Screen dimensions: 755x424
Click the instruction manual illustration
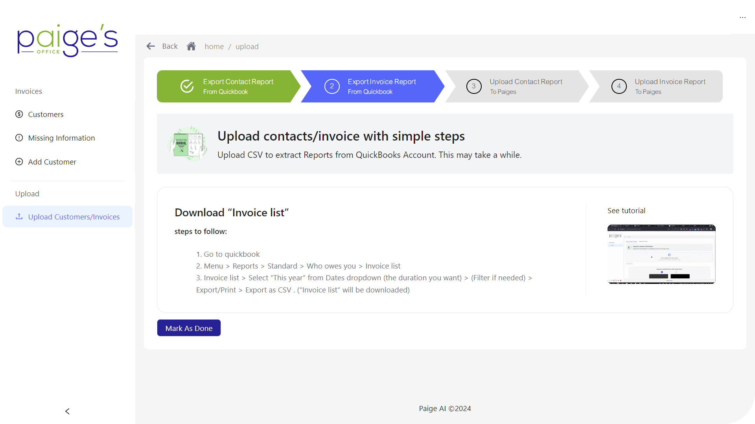188,144
